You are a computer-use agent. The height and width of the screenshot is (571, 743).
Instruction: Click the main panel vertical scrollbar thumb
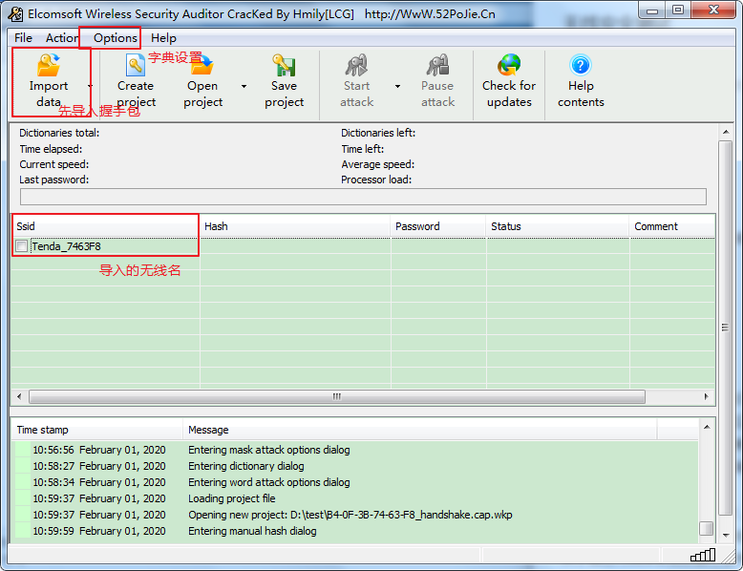726,328
